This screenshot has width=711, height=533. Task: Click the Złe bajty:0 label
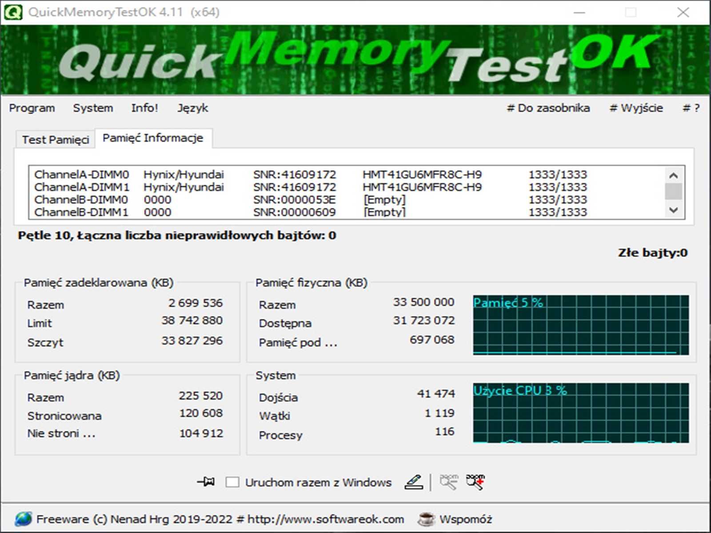653,253
